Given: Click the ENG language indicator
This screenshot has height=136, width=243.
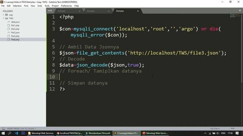Looking at the screenshot, I should (x=223, y=133).
